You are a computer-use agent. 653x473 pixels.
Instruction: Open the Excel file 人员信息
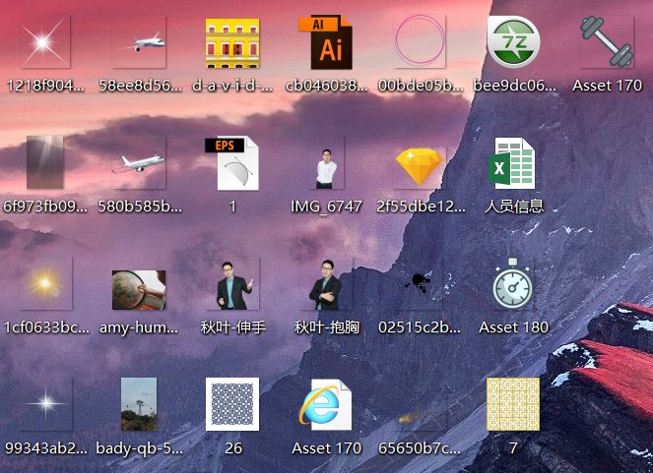[514, 164]
